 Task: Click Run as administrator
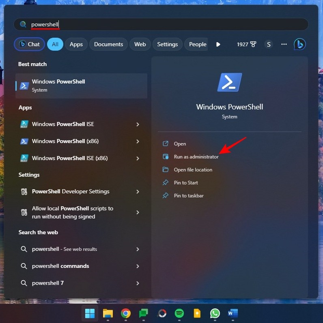196,157
